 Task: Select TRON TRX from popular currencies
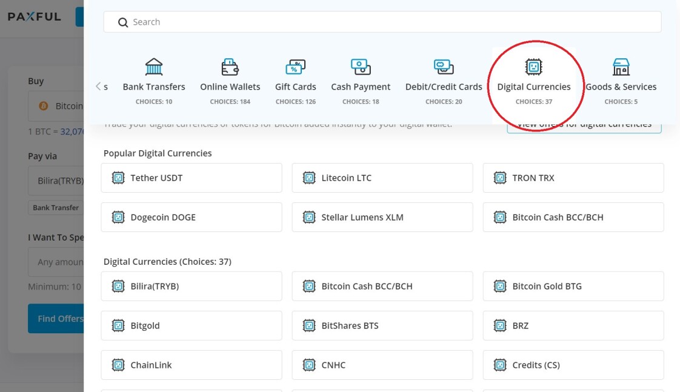(x=573, y=178)
